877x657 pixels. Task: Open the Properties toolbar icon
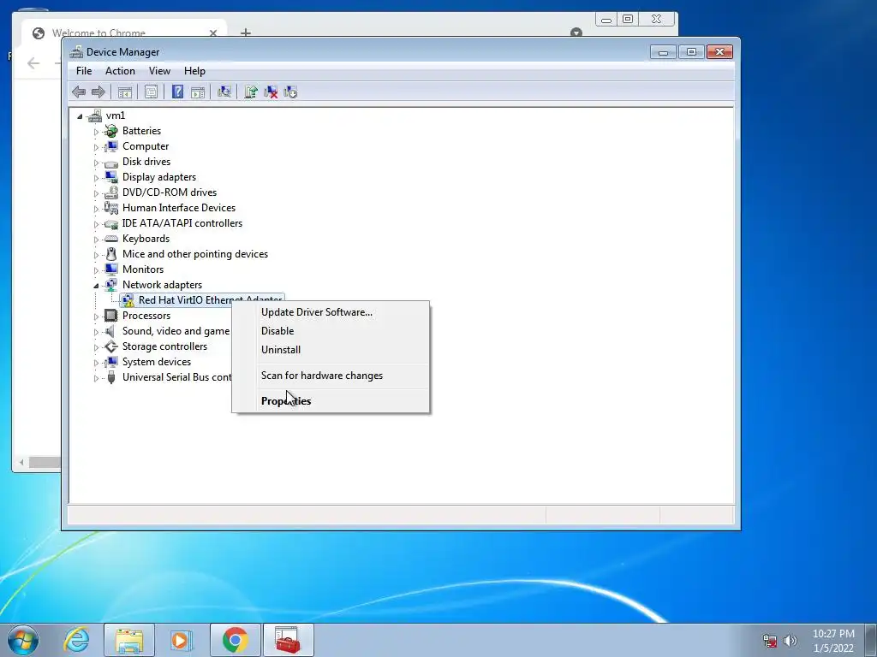coord(151,92)
